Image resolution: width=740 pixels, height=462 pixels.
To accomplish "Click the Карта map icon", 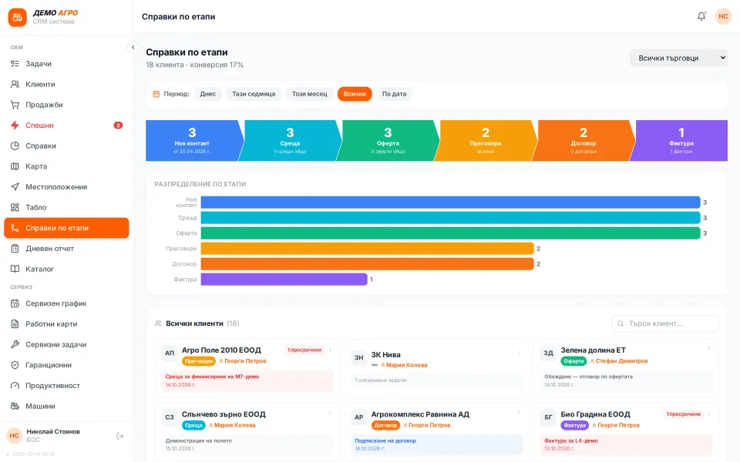I will pos(15,166).
